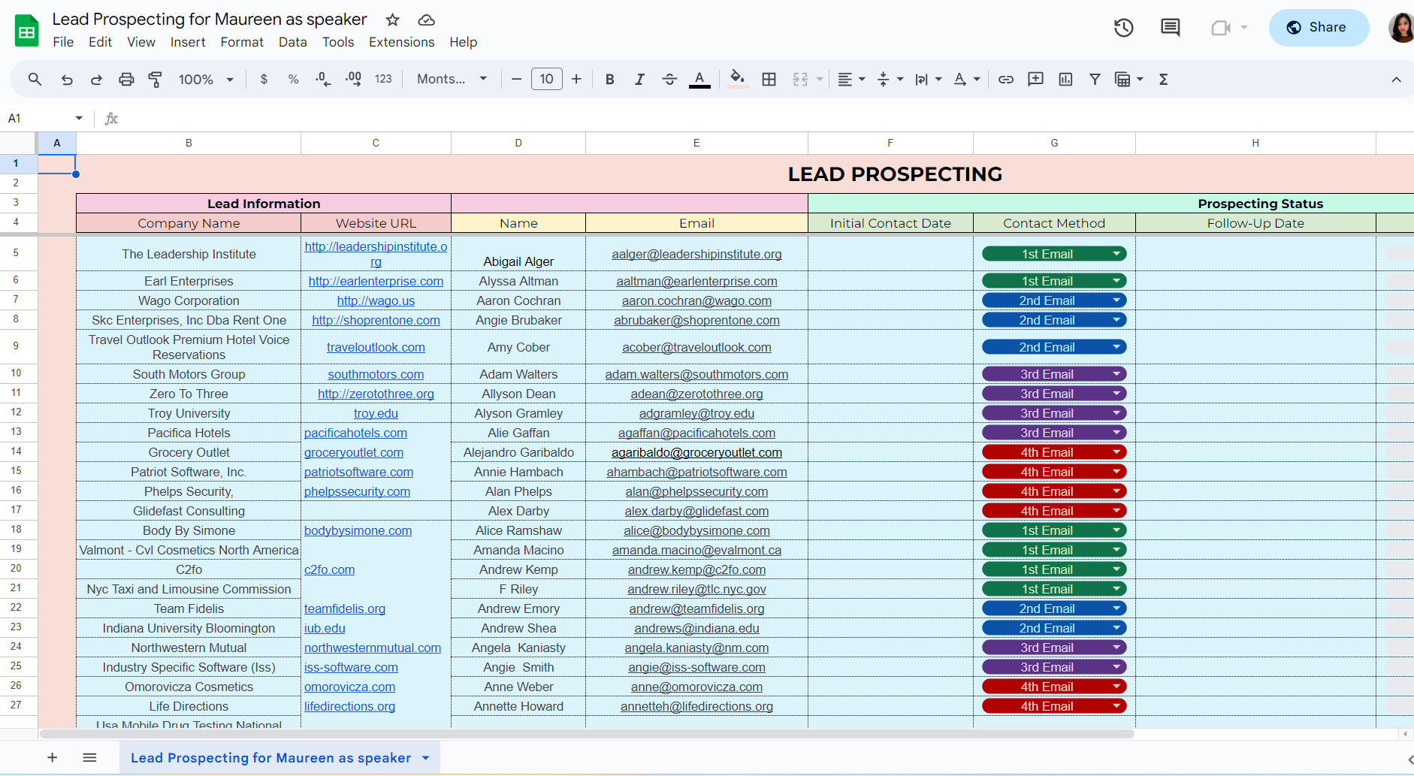Viewport: 1414px width, 776px height.
Task: Open version history clock icon
Action: [x=1124, y=28]
